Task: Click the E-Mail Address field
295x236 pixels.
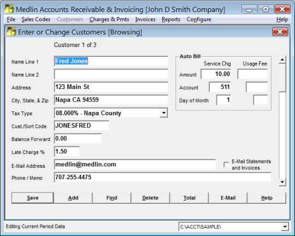Action: [x=135, y=164]
